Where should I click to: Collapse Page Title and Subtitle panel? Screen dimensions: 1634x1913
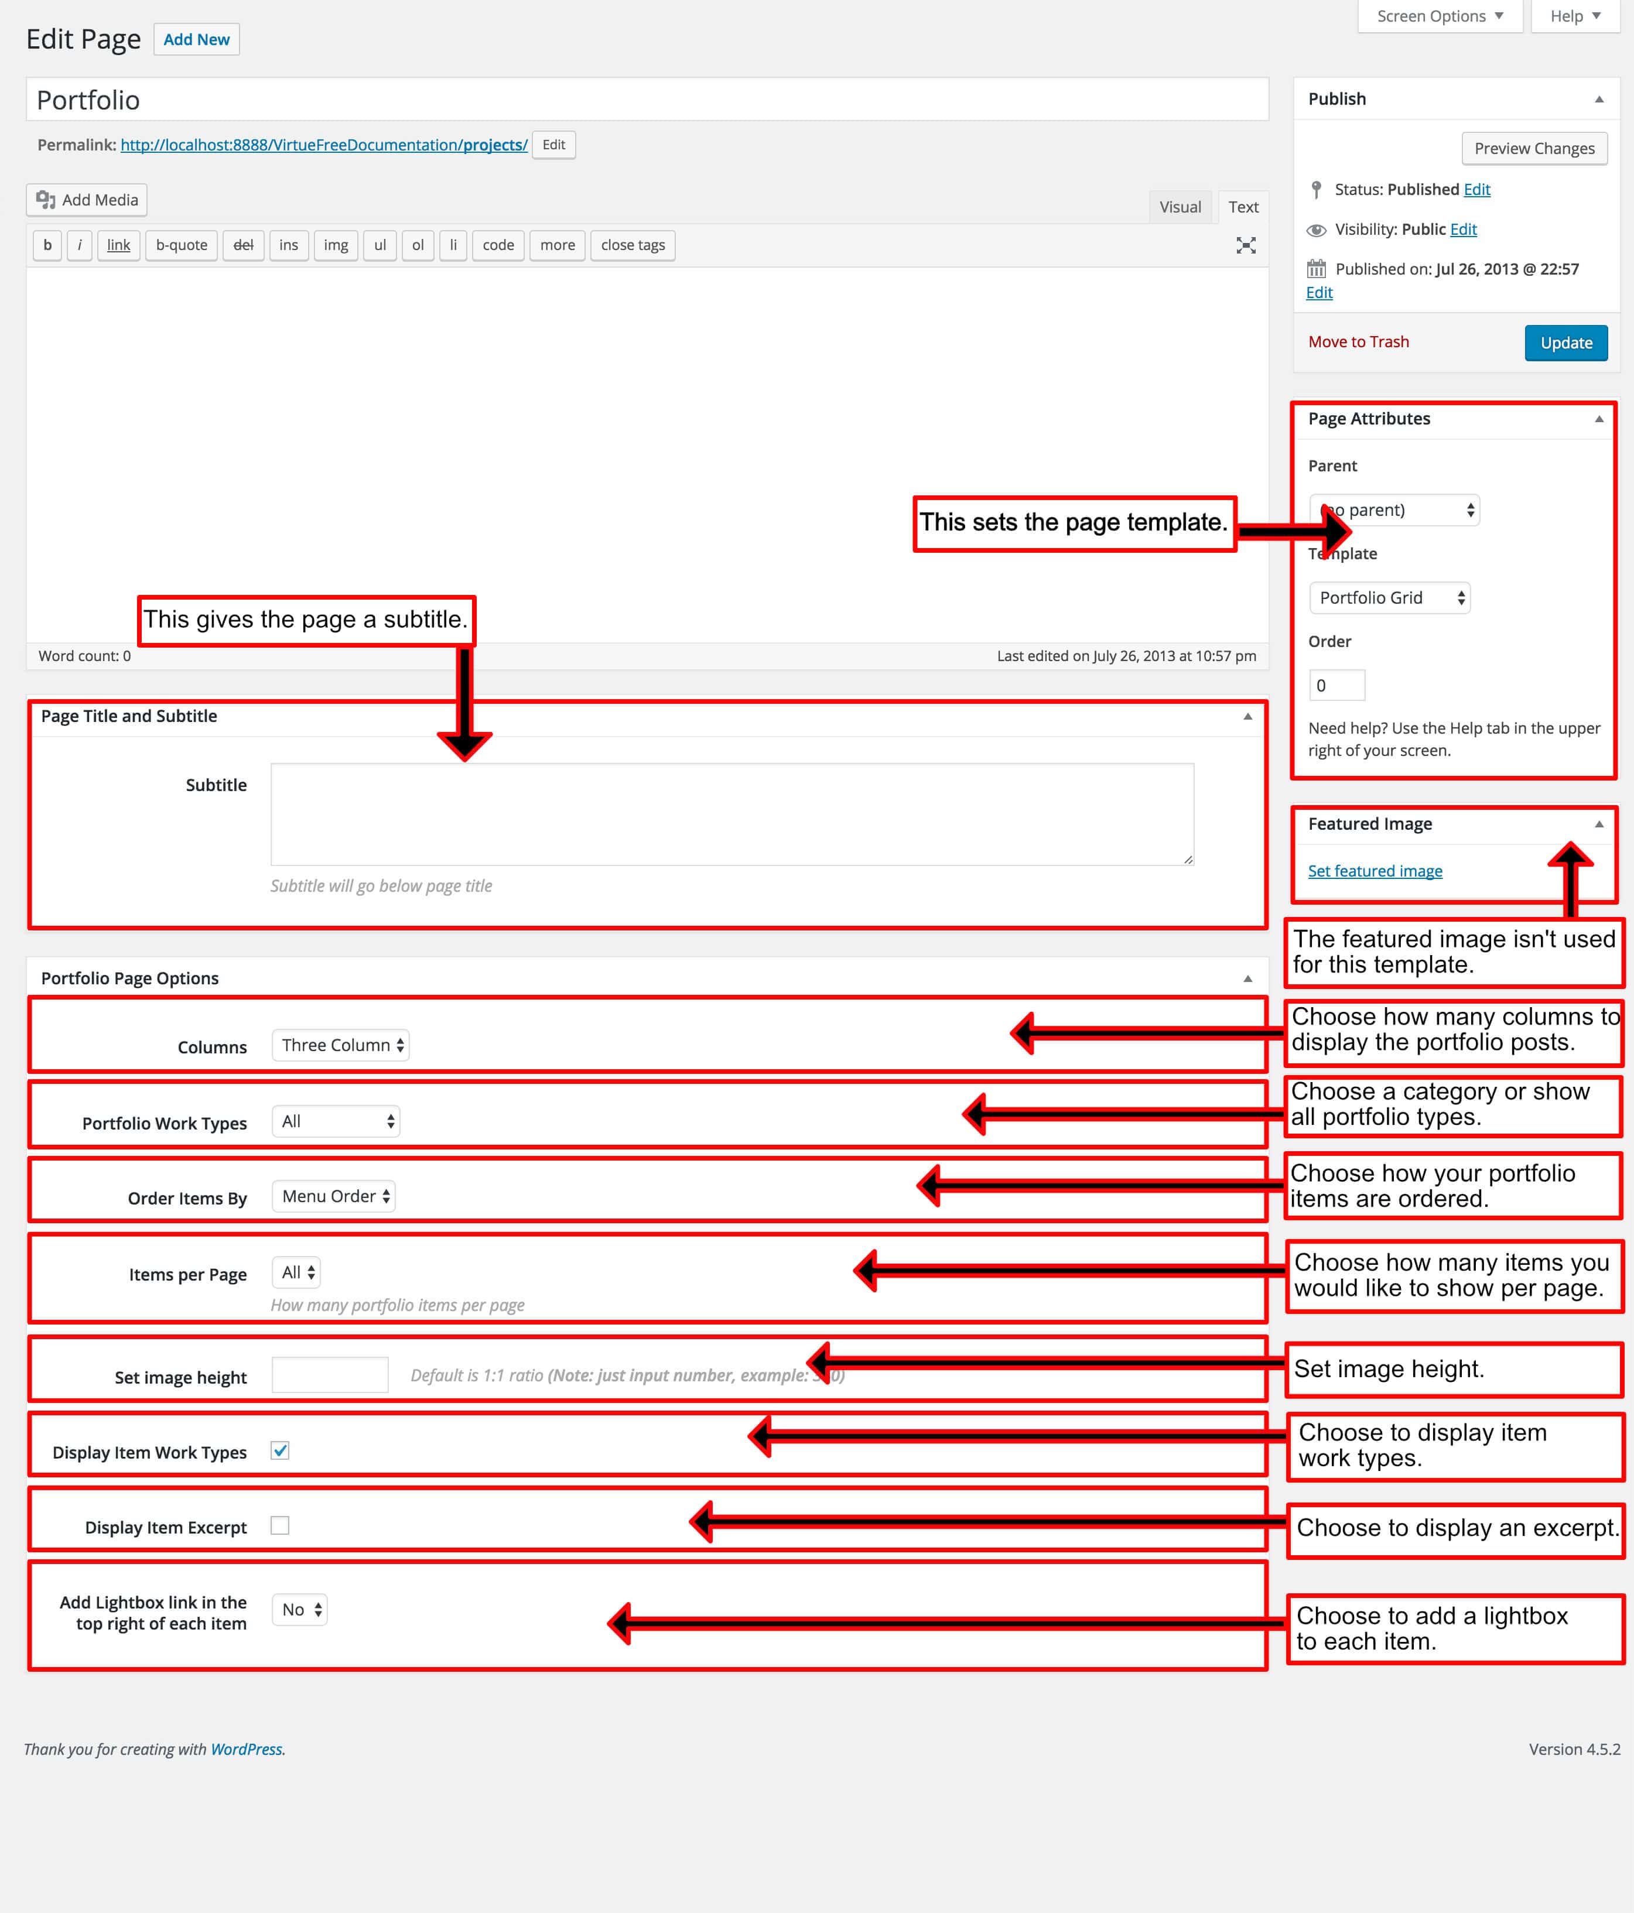point(1247,717)
